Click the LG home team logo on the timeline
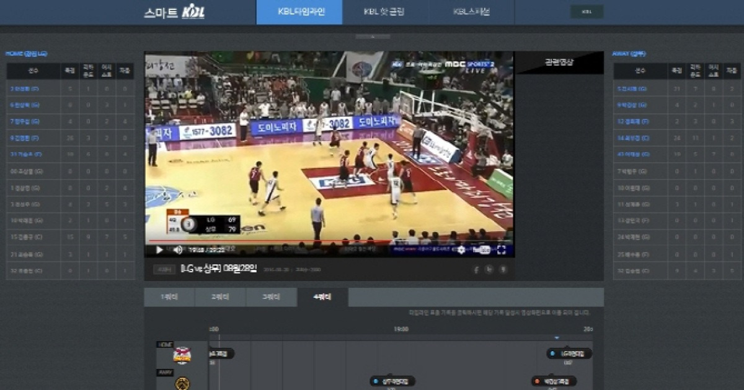The image size is (744, 390). tap(180, 353)
